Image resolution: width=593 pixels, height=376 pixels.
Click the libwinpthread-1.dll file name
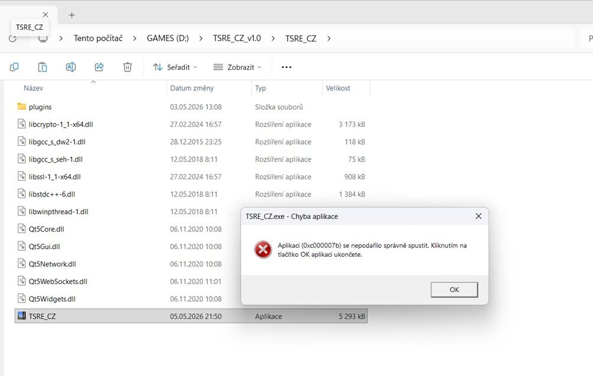tap(58, 212)
